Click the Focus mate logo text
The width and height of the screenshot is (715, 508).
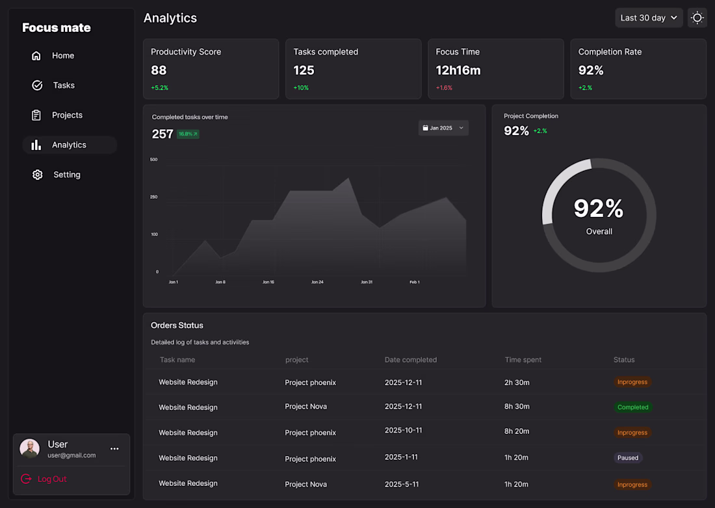pos(57,28)
